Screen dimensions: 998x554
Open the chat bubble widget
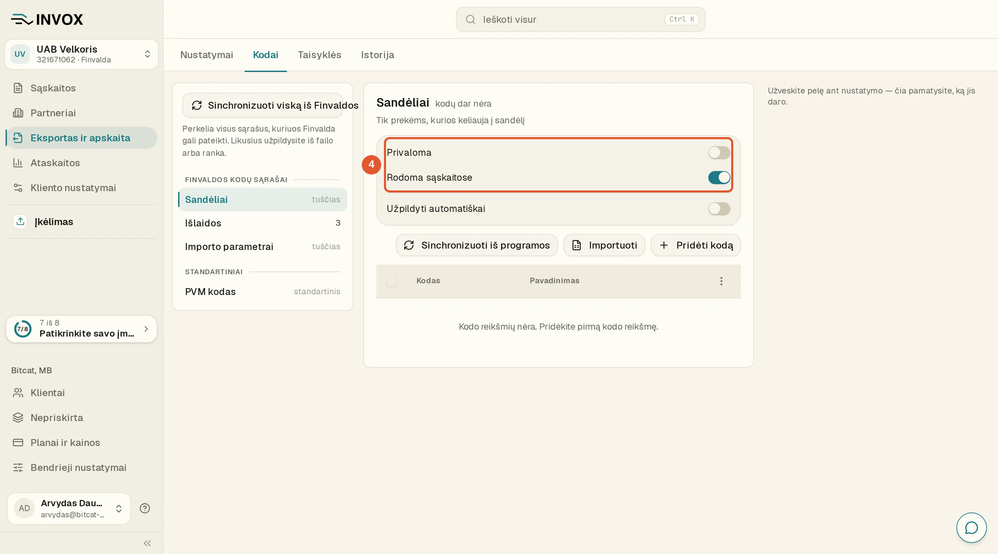[971, 528]
